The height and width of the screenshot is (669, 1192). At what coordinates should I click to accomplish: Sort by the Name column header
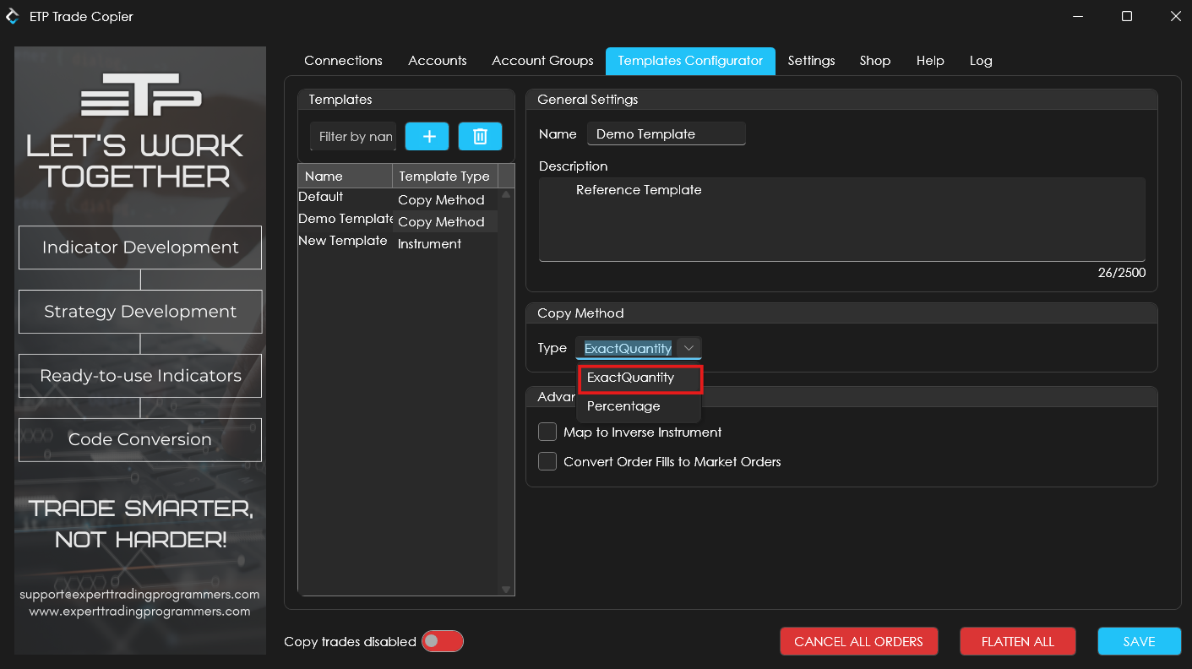click(346, 176)
